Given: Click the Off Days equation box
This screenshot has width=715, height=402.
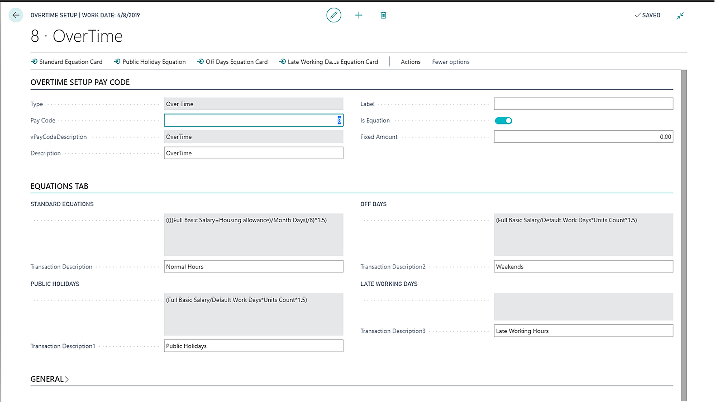Looking at the screenshot, I should point(583,235).
